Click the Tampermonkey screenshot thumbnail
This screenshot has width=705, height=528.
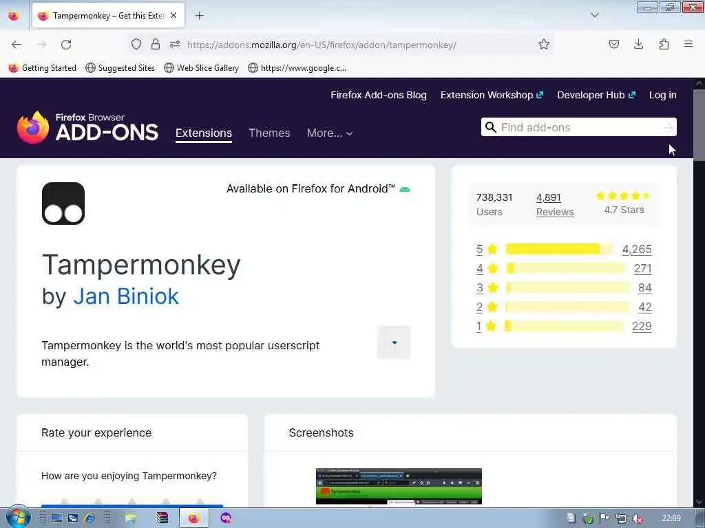[x=399, y=486]
